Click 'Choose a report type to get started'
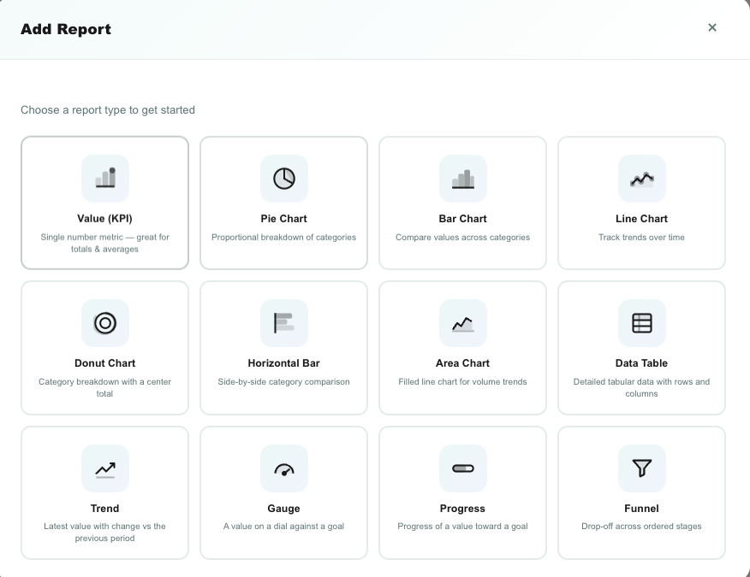This screenshot has height=577, width=750. [108, 110]
